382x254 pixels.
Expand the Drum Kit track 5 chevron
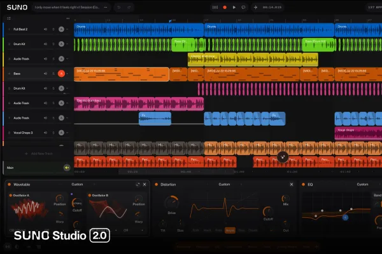click(x=67, y=88)
